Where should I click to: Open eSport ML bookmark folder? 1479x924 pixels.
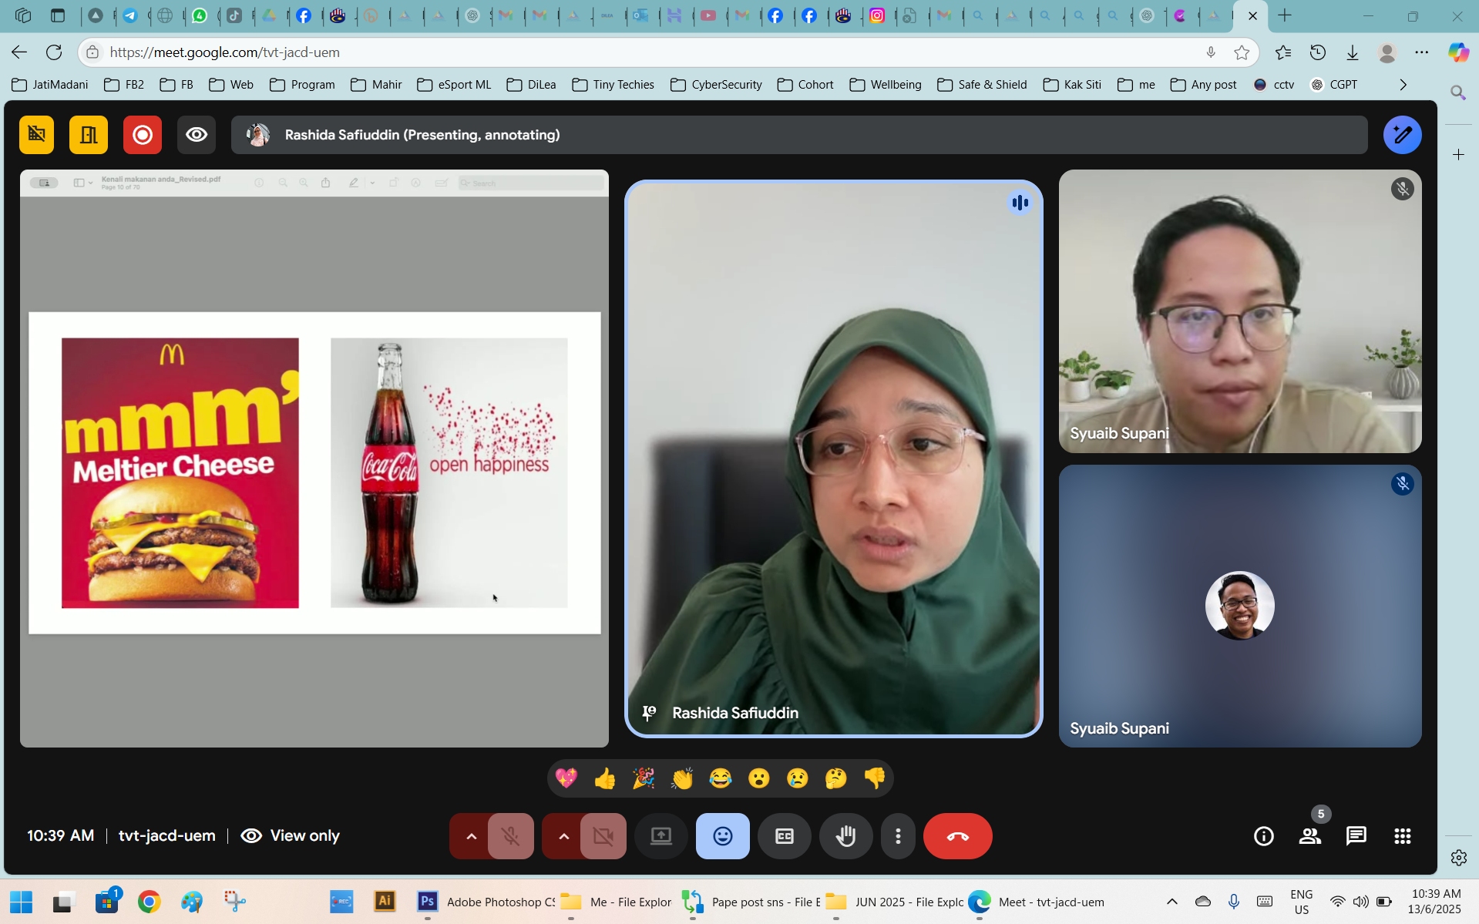(453, 85)
